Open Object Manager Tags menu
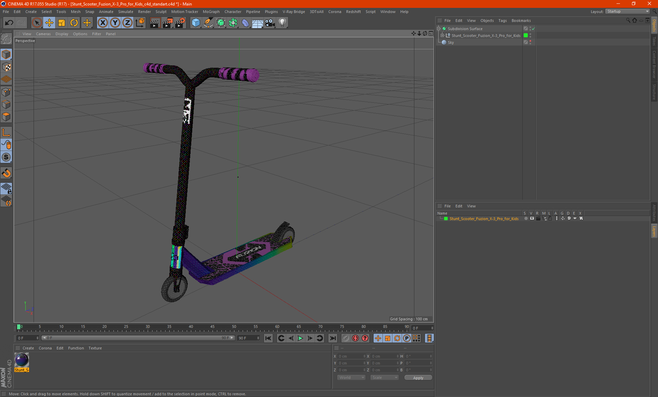Image resolution: width=658 pixels, height=397 pixels. pyautogui.click(x=502, y=21)
